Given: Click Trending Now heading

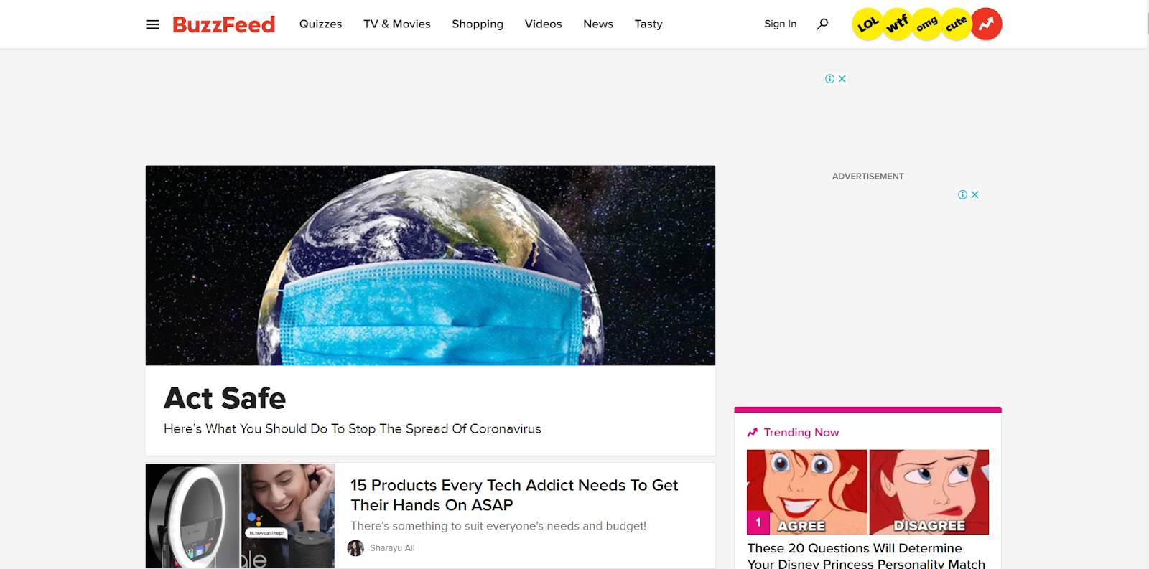Looking at the screenshot, I should coord(801,433).
